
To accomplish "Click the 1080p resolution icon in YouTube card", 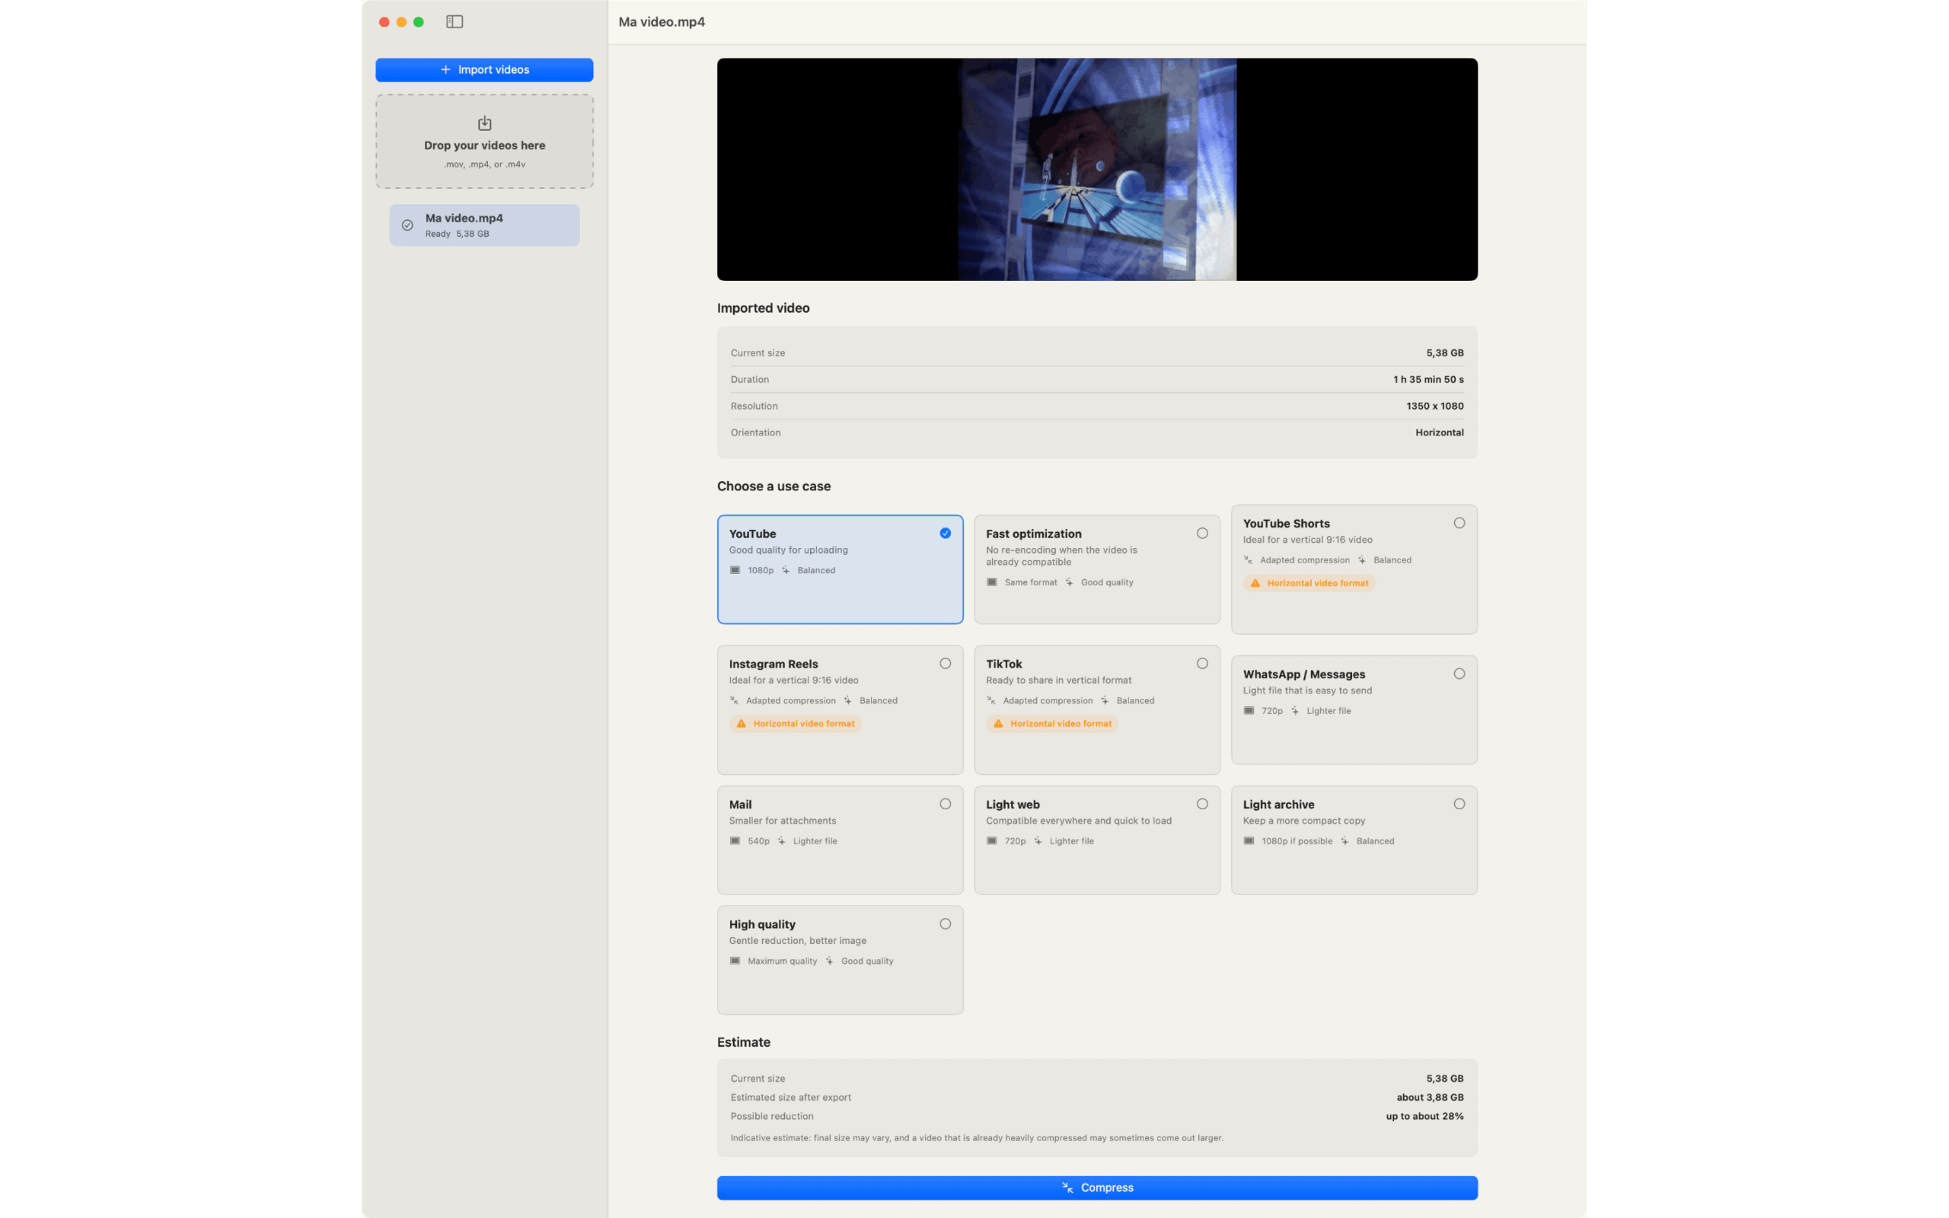I will 735,570.
